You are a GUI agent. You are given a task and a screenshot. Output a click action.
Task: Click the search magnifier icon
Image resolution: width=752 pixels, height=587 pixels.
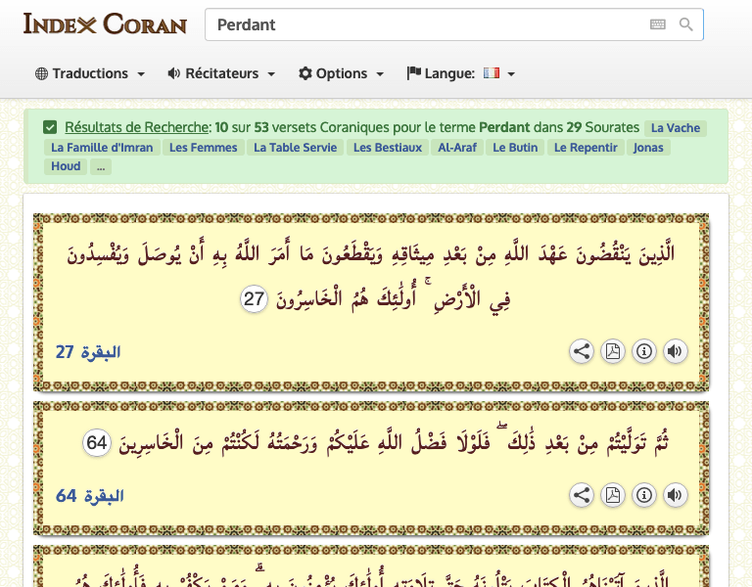click(686, 24)
